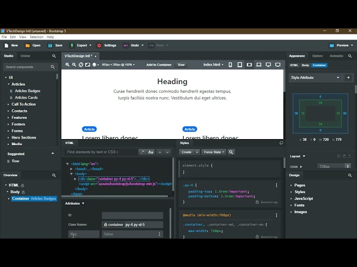Click the reset zoom circle icon
This screenshot has height=267, width=357.
(81, 65)
